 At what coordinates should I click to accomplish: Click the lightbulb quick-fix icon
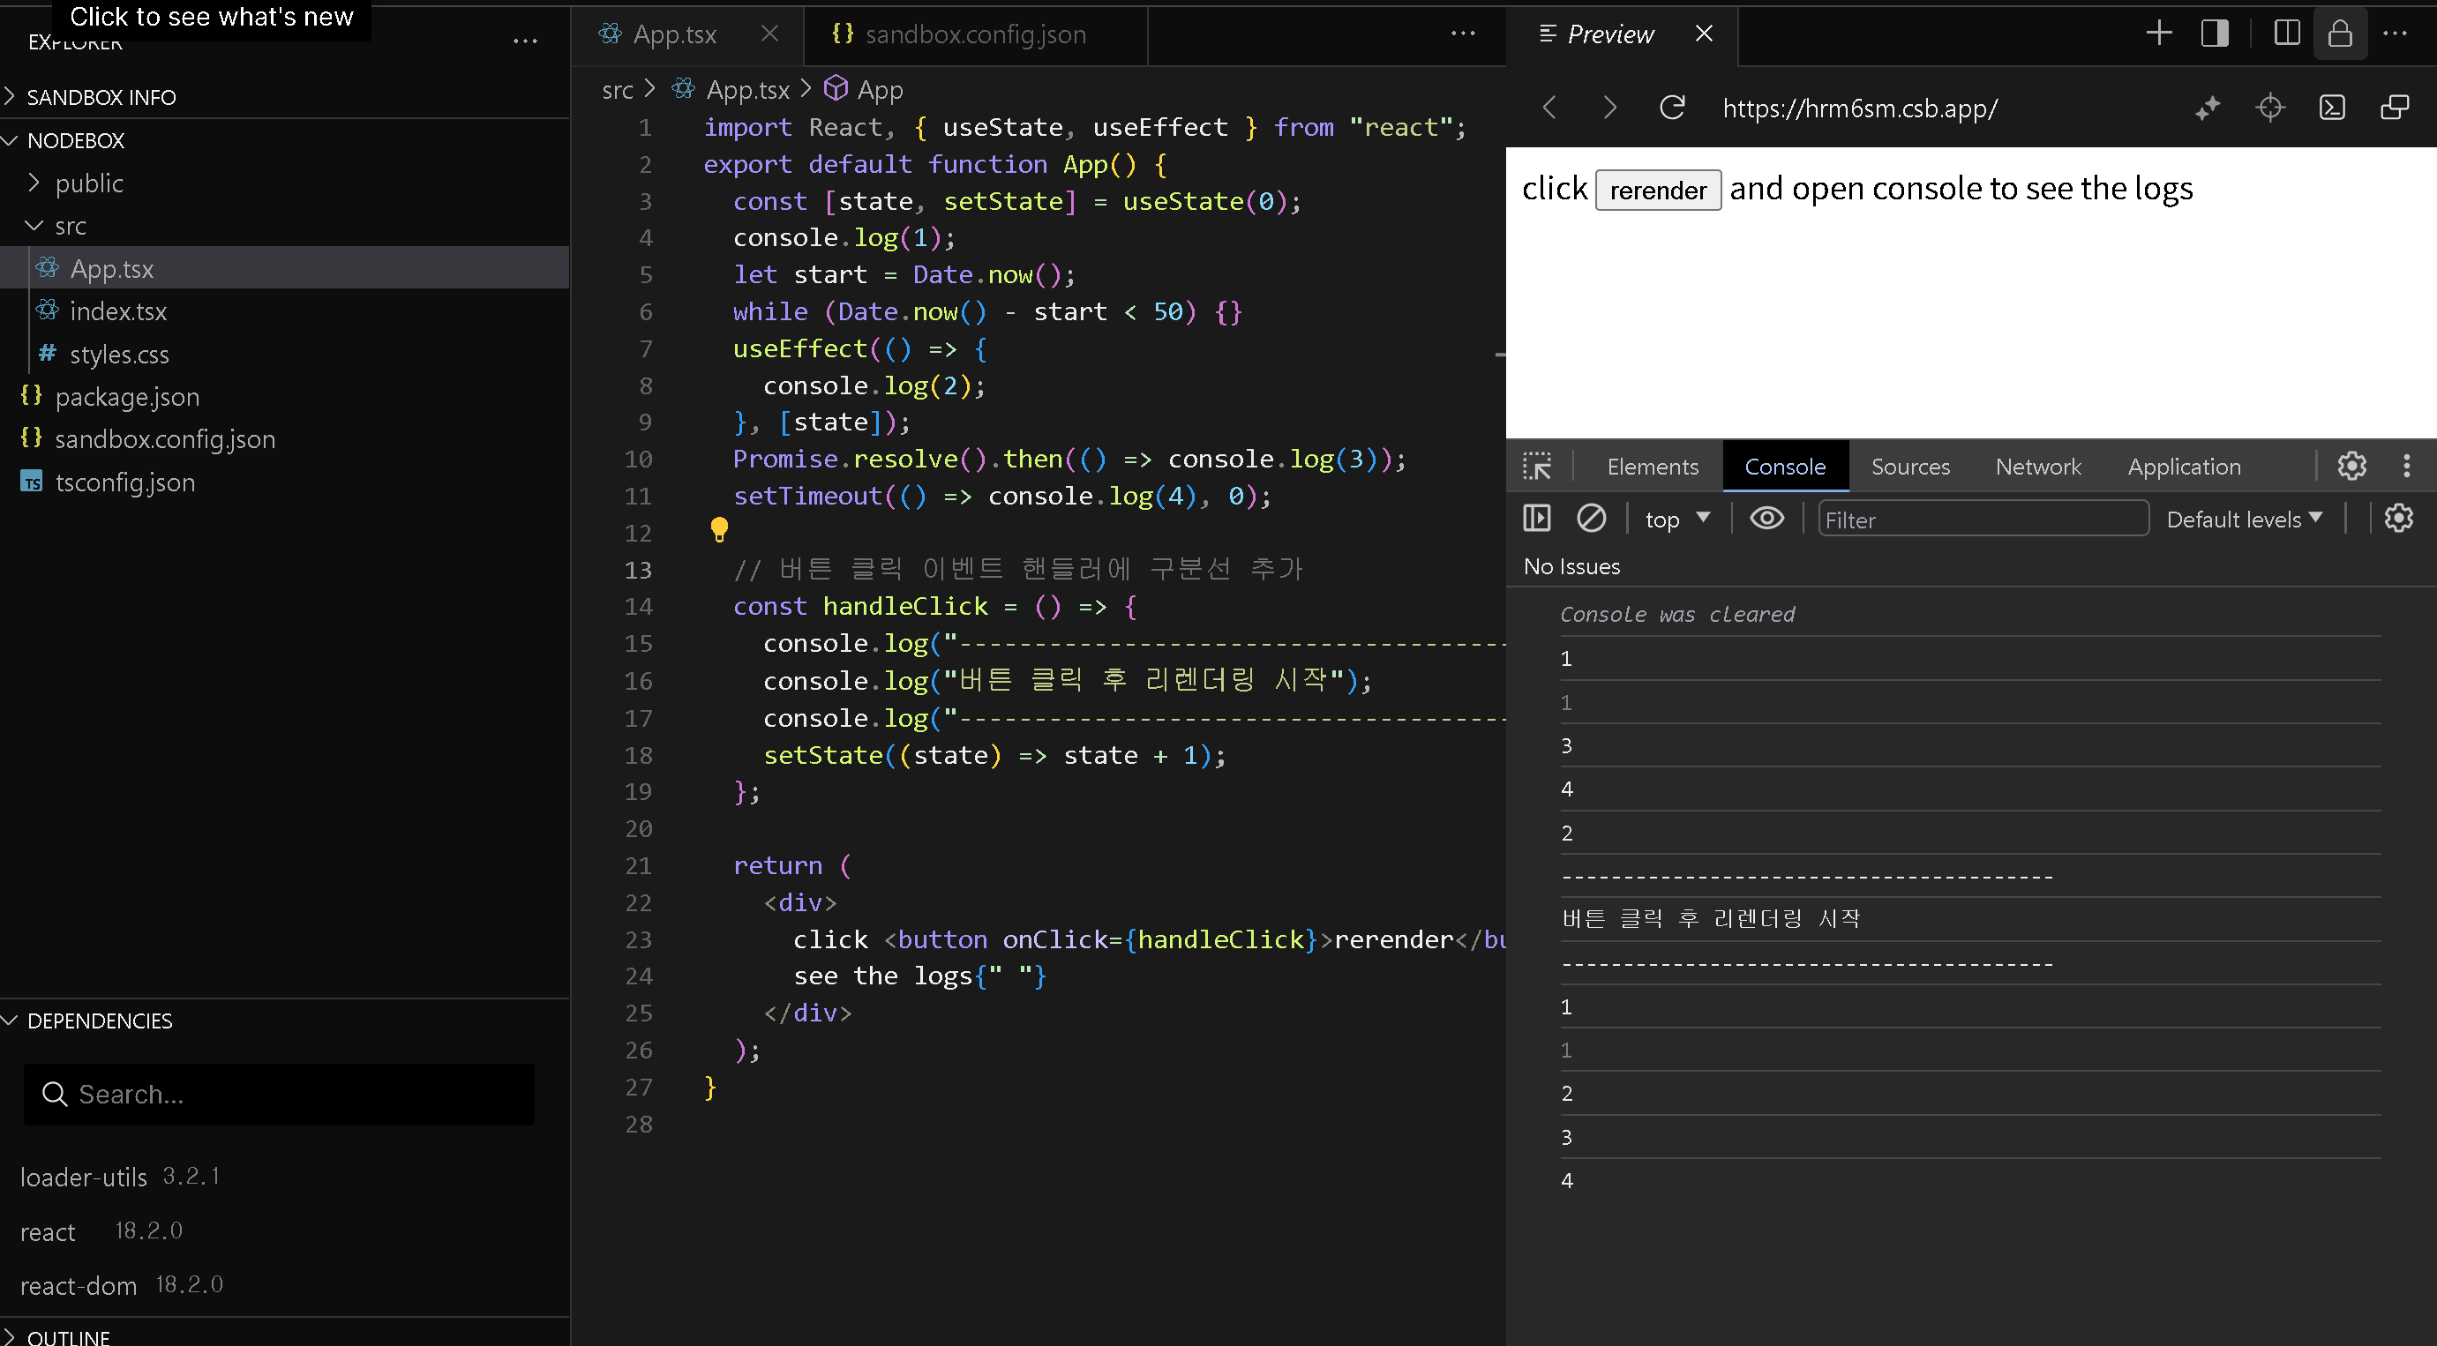(x=719, y=528)
